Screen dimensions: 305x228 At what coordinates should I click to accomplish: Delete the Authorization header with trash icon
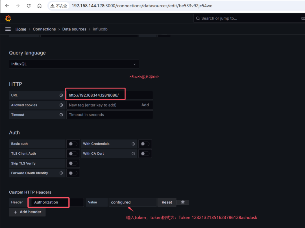click(183, 202)
